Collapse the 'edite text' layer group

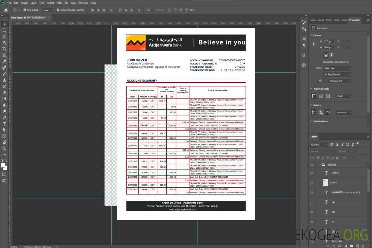[320, 165]
